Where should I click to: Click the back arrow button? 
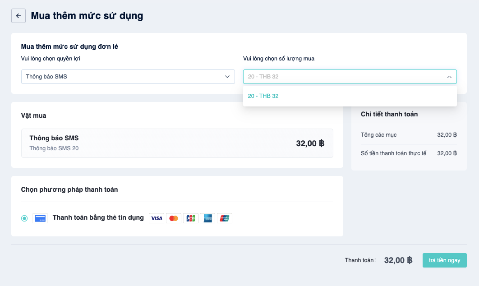(18, 16)
